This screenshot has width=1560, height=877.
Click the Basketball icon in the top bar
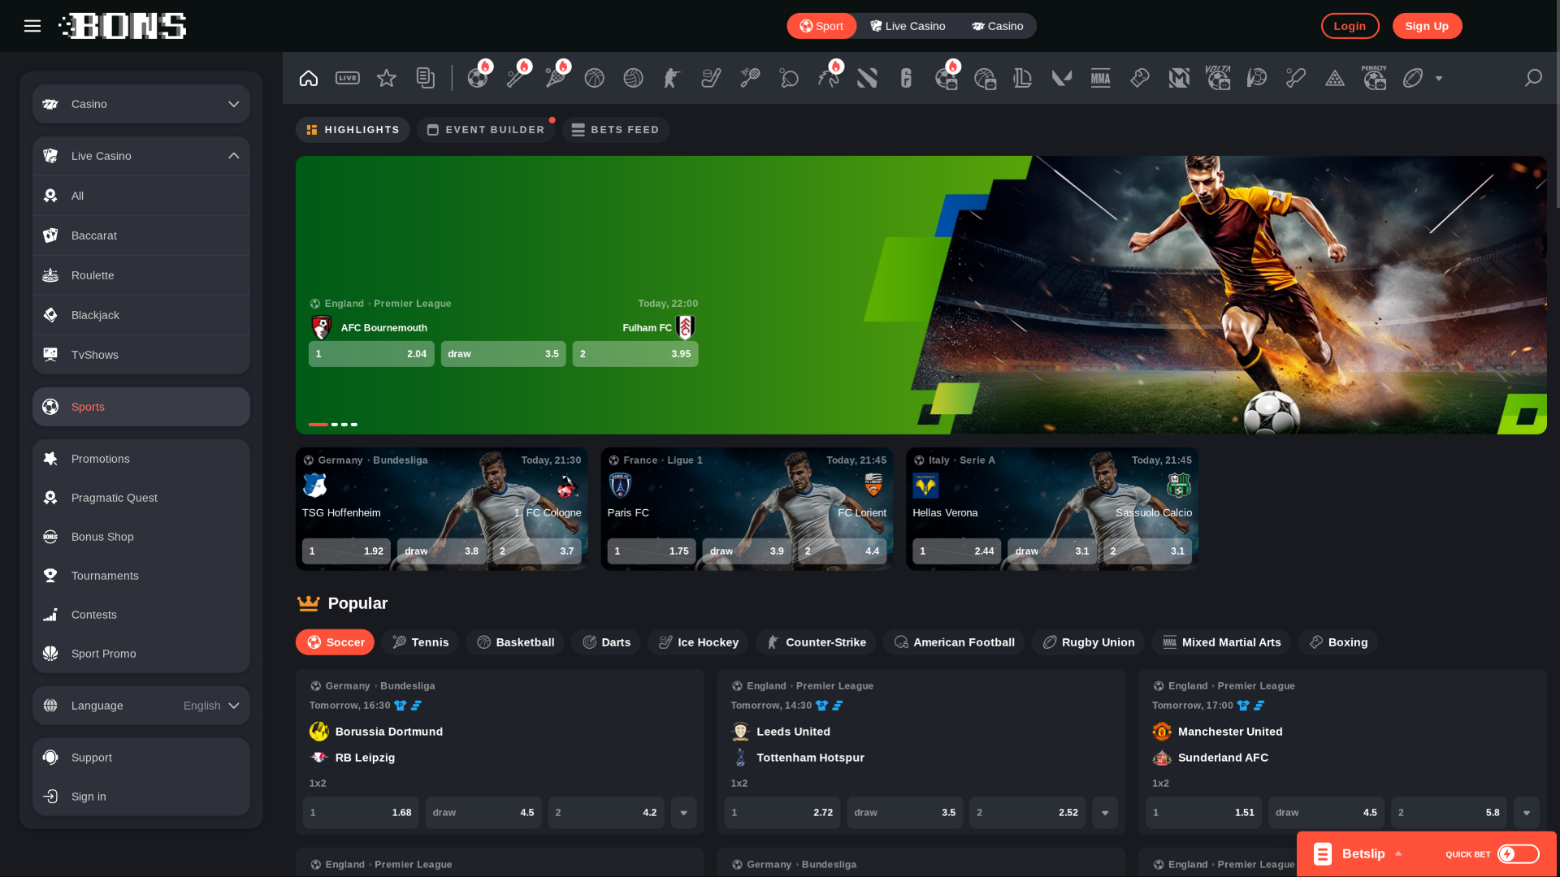[594, 78]
